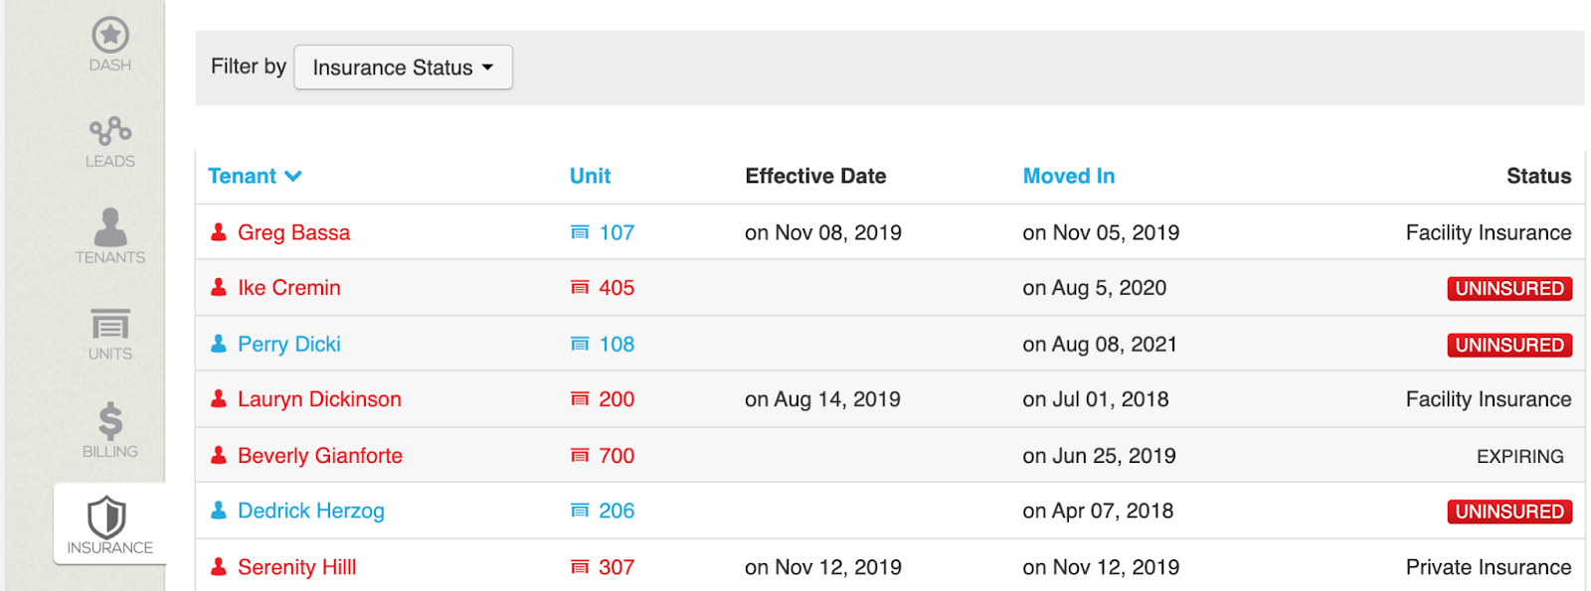Screen dimensions: 1591x591
Task: Click the unit icon next to 405
Action: tap(580, 288)
